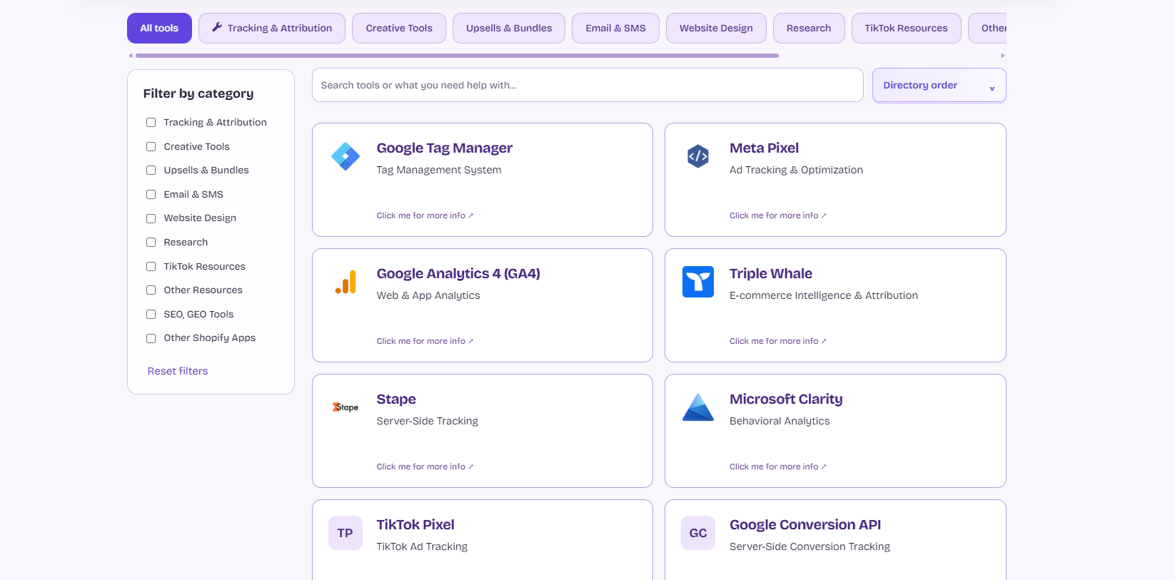The height and width of the screenshot is (580, 1175).
Task: Focus the Search tools input field
Action: click(x=587, y=85)
